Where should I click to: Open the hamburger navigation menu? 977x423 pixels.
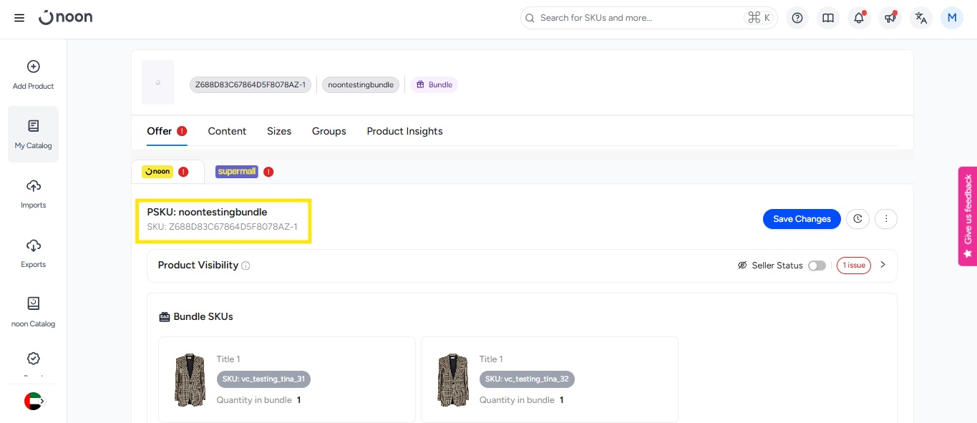tap(19, 18)
